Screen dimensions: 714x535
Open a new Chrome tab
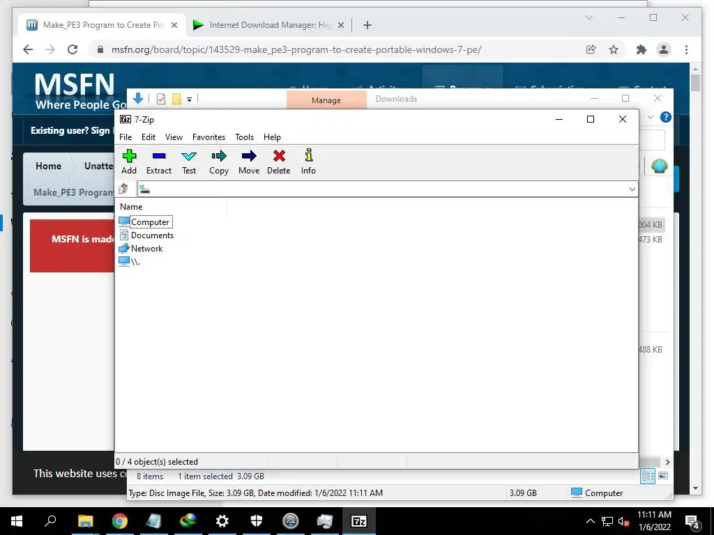(367, 25)
